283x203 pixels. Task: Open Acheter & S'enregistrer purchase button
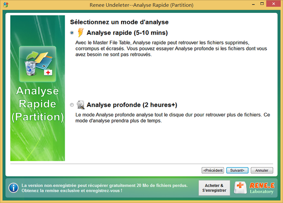point(214,188)
